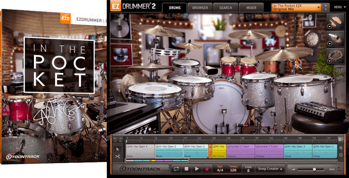Toggle the Click metronome
Screen dimensions: 349x178
(x=249, y=169)
